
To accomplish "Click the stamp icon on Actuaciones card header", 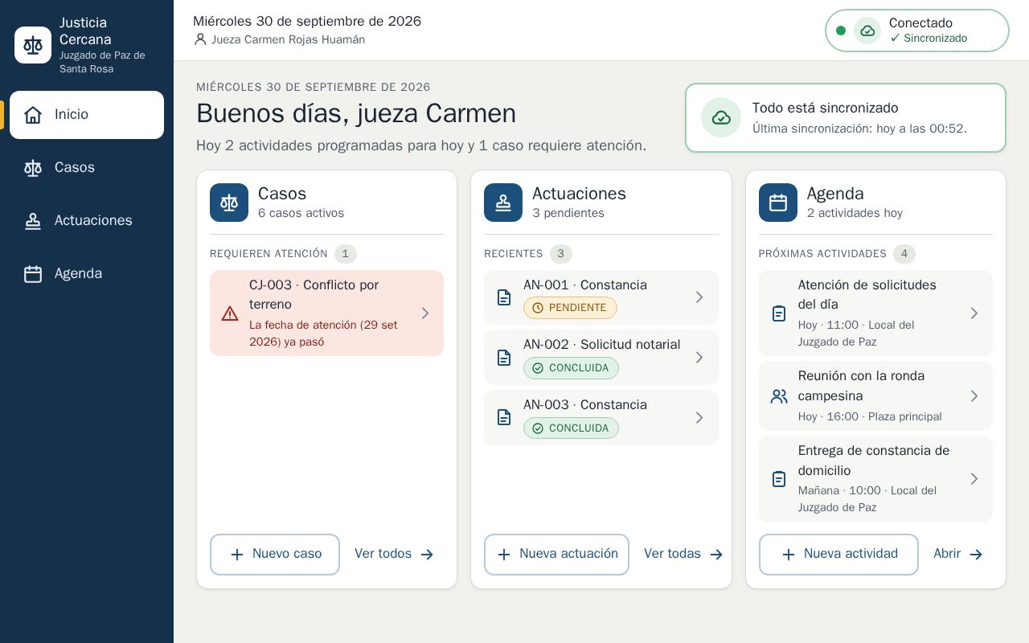I will tap(503, 203).
